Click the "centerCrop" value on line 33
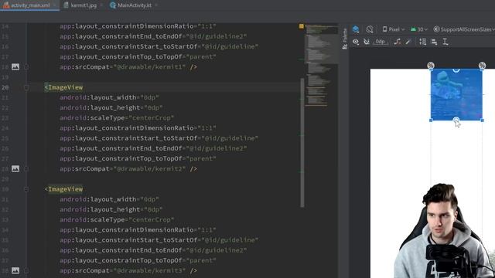The width and height of the screenshot is (495, 278). pyautogui.click(x=152, y=219)
